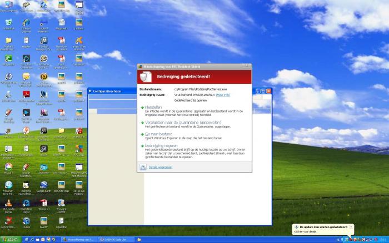Click Configuratiescherm window title bar
389x243 pixels.
(112, 91)
